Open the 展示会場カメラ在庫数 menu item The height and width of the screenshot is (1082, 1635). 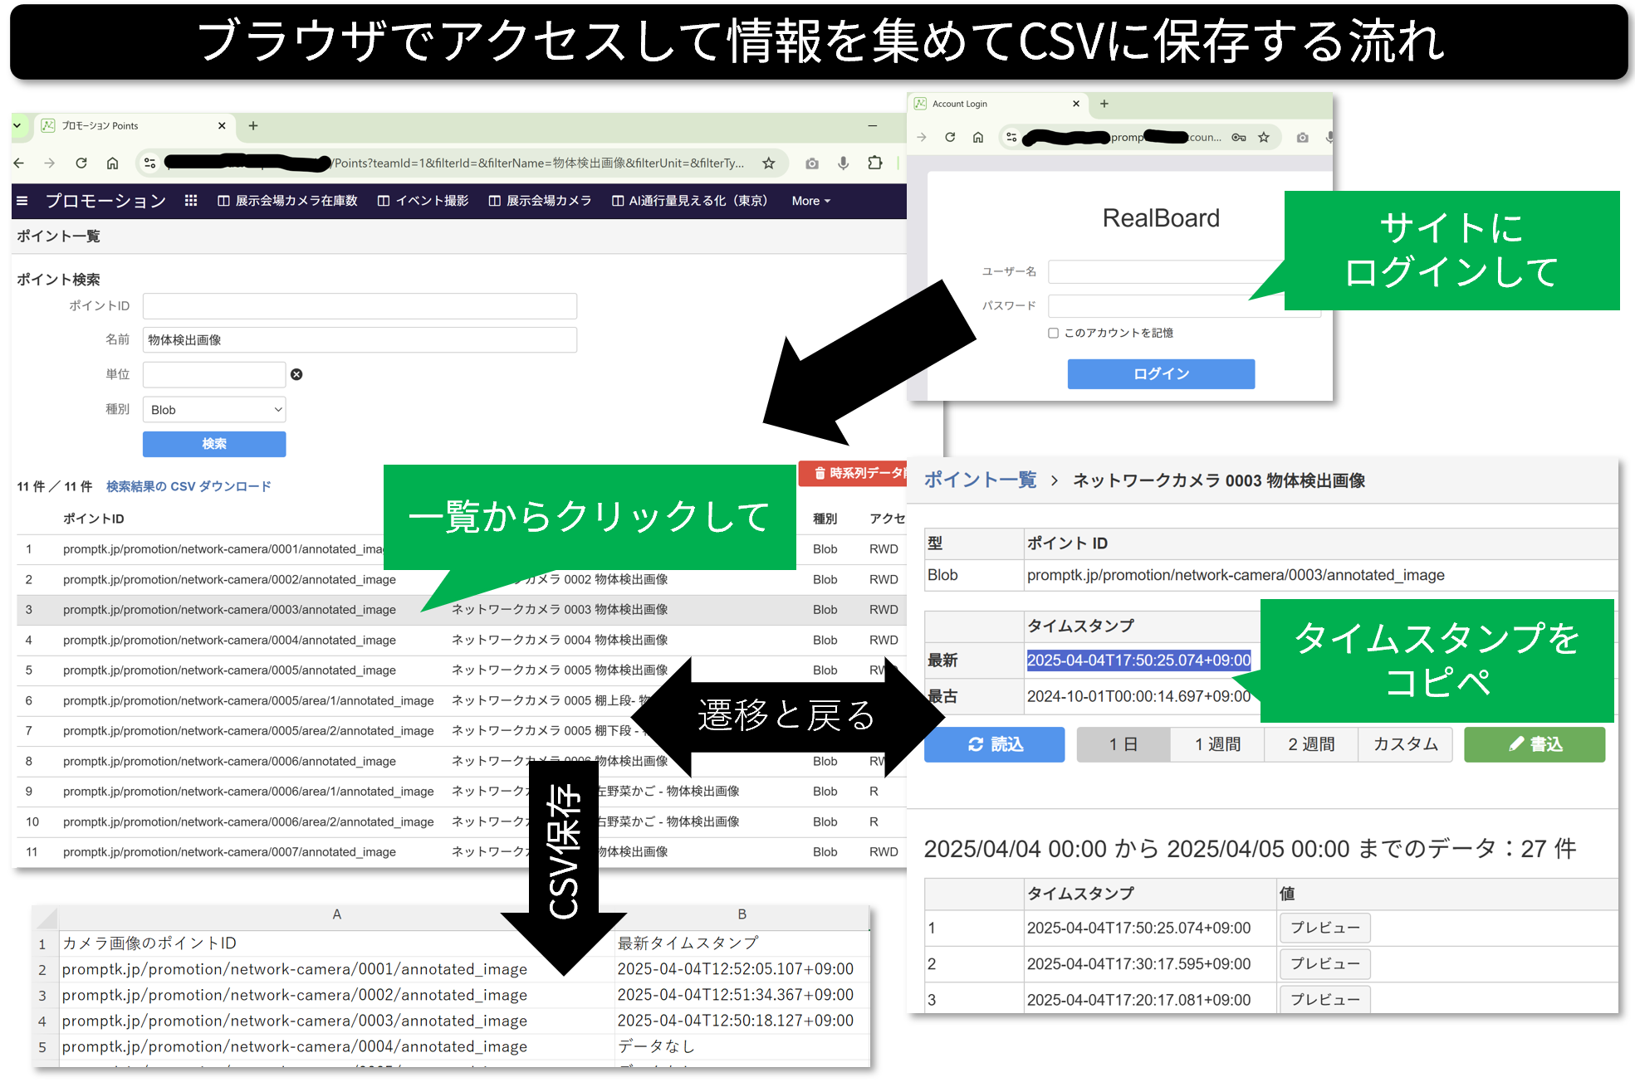pos(287,201)
